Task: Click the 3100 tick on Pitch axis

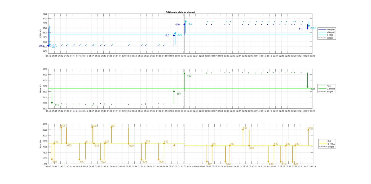Action: point(45,75)
